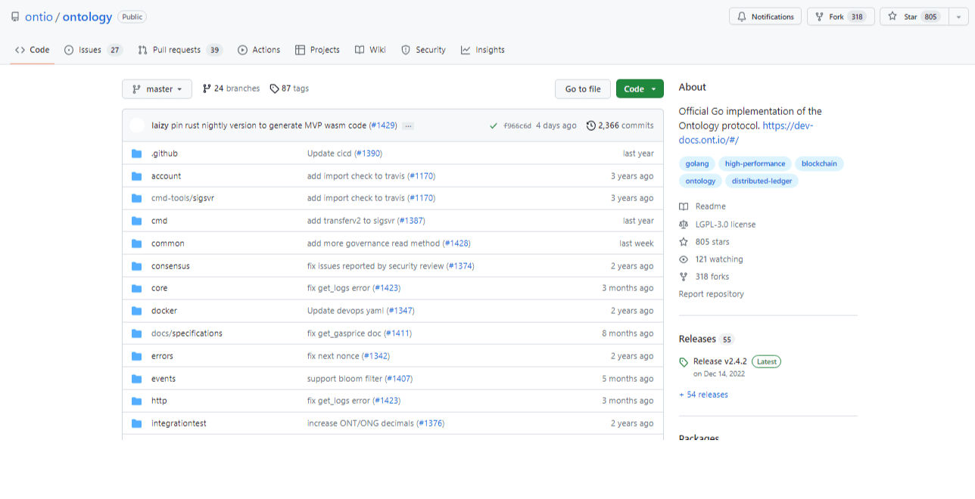The width and height of the screenshot is (975, 499).
Task: Open the Star lists dropdown arrow
Action: [958, 17]
